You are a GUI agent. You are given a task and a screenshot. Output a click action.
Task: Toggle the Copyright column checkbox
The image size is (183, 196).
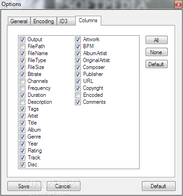[78, 88]
